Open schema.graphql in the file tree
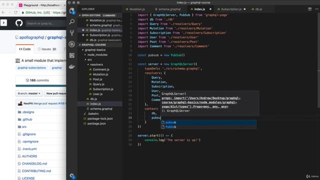 coord(101,109)
